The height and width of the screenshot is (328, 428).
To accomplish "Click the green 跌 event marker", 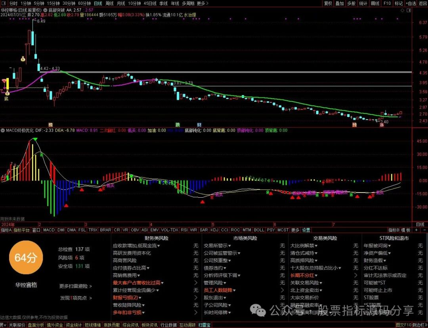I will click(x=178, y=125).
